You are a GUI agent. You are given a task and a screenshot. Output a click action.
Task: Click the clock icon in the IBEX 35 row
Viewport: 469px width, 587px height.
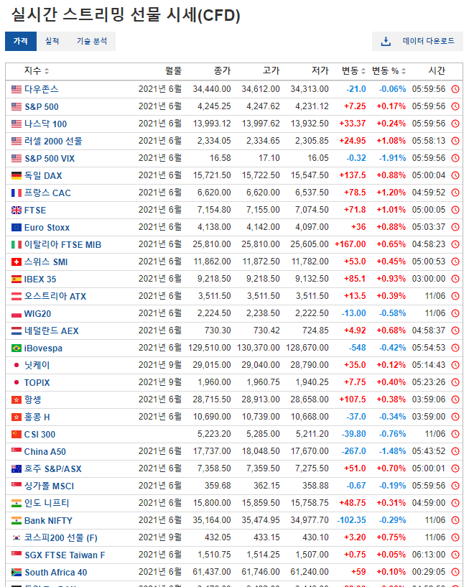(455, 279)
